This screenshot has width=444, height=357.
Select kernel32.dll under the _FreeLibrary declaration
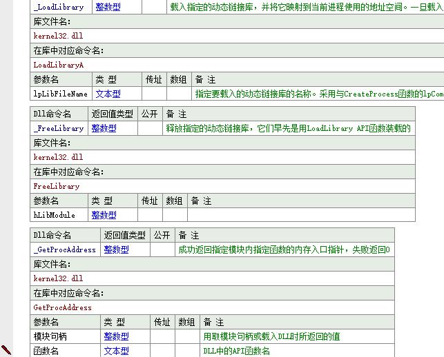pos(58,157)
